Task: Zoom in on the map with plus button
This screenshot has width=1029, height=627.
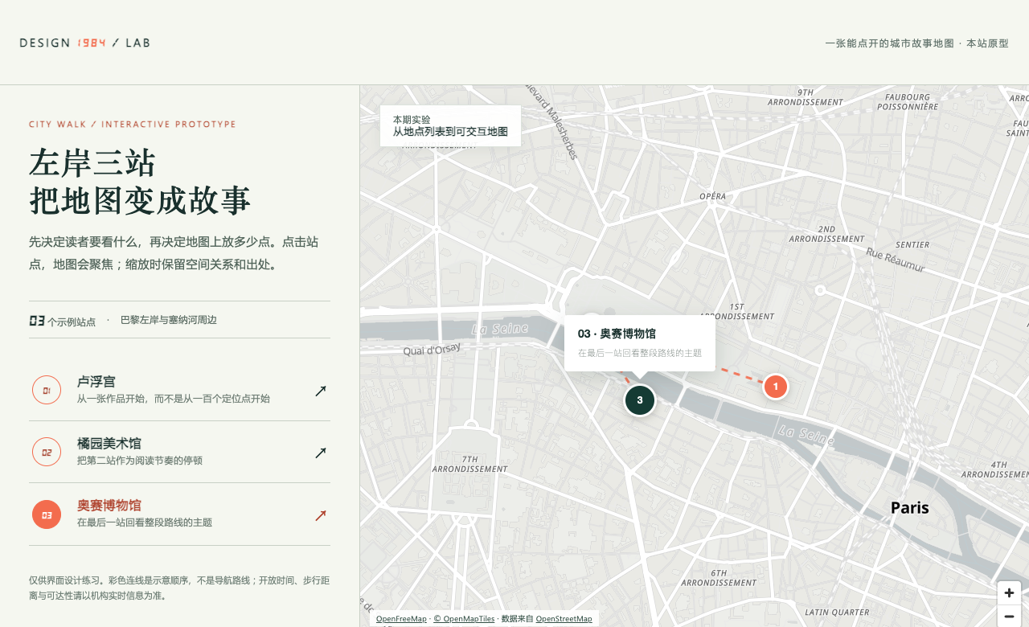Action: pyautogui.click(x=1009, y=593)
